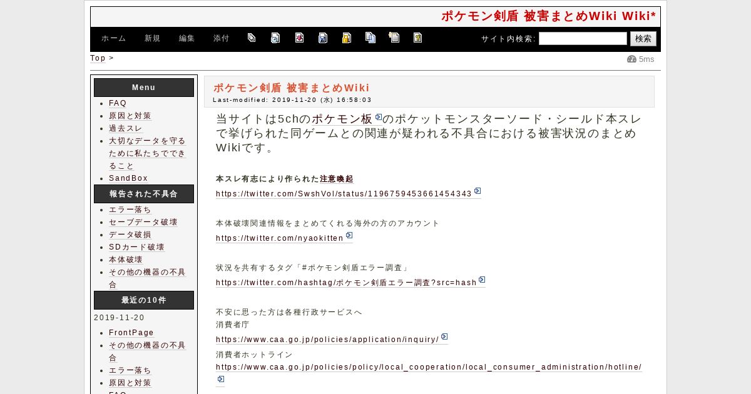The image size is (751, 394).
Task: Click the 検索 search button
Action: click(643, 39)
